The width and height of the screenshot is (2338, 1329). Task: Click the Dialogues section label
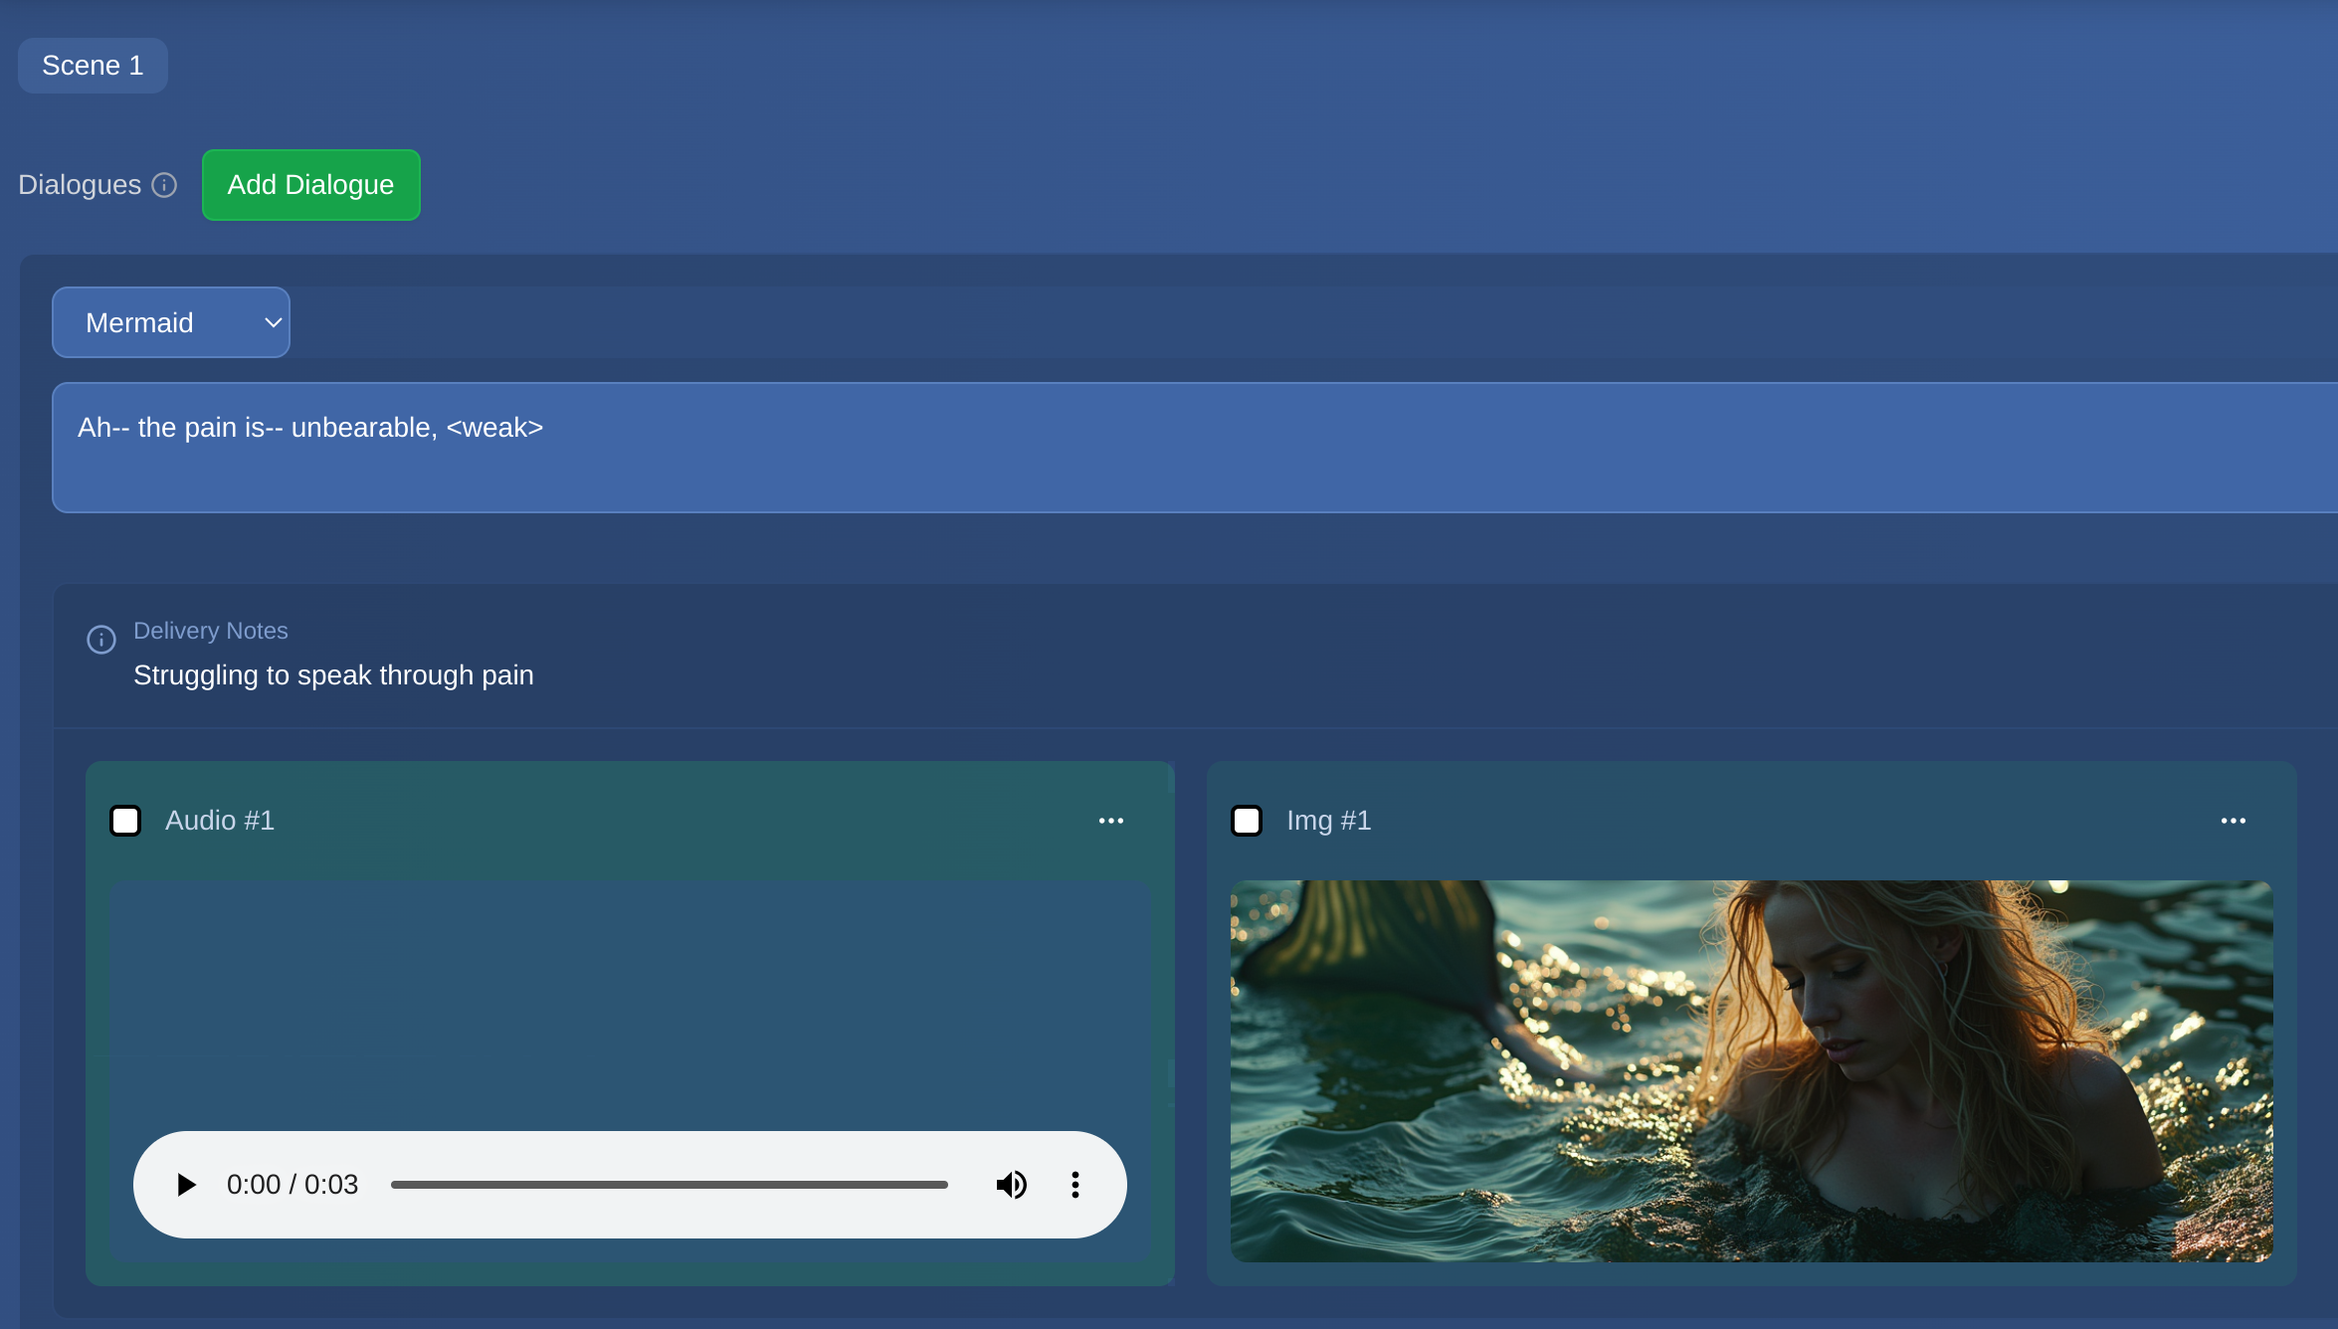[x=80, y=185]
